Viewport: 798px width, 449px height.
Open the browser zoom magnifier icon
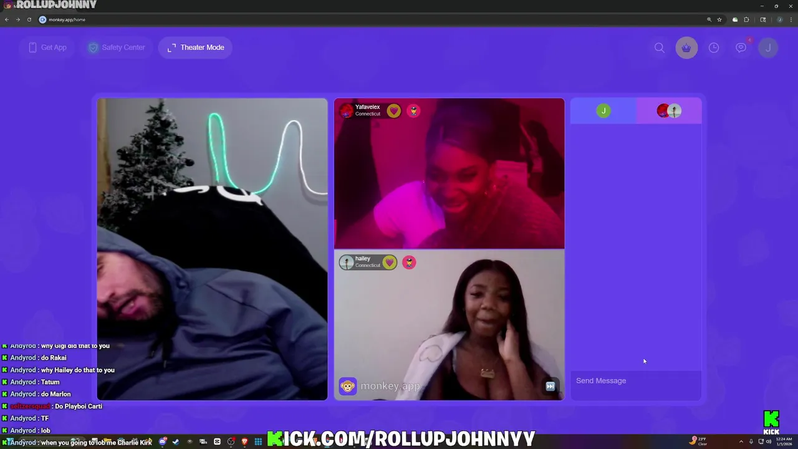[x=709, y=19]
